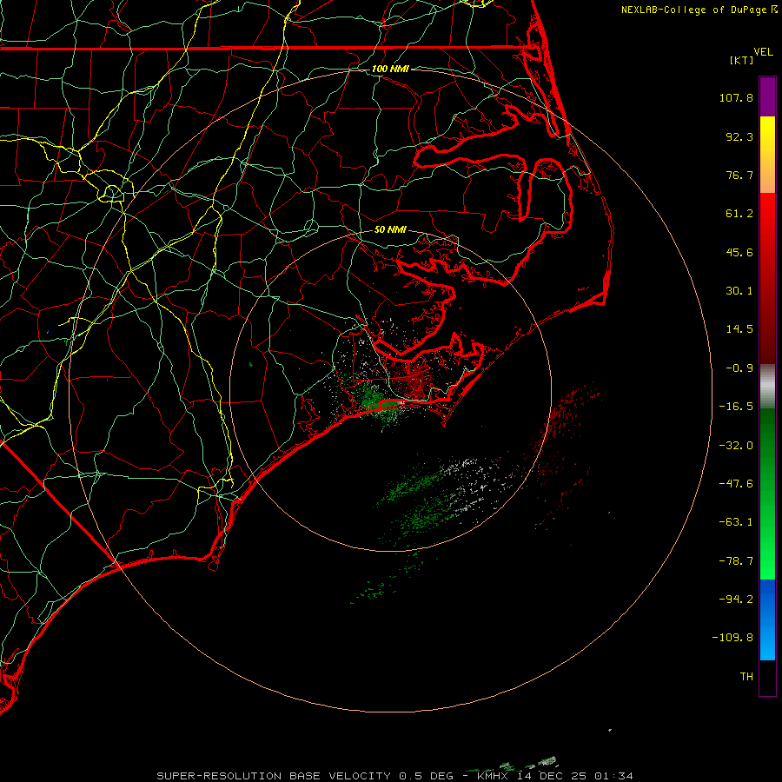Click the 45.6 legend value
Viewport: 782px width, 782px height.
(x=739, y=252)
